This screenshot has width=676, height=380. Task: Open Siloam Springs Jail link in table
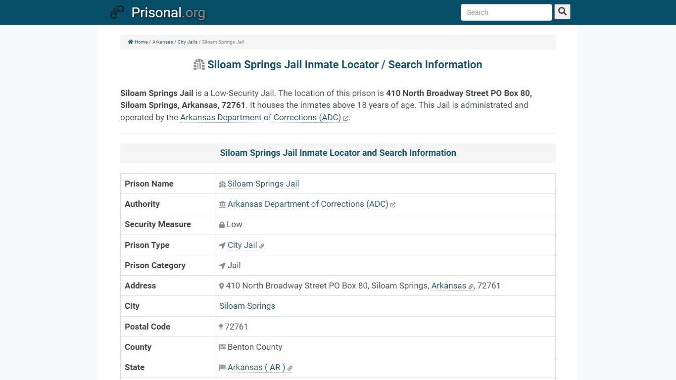coord(263,184)
